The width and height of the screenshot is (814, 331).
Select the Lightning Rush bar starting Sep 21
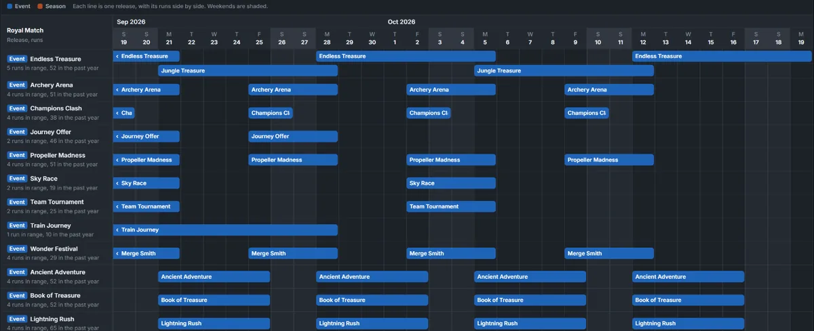[x=214, y=324]
